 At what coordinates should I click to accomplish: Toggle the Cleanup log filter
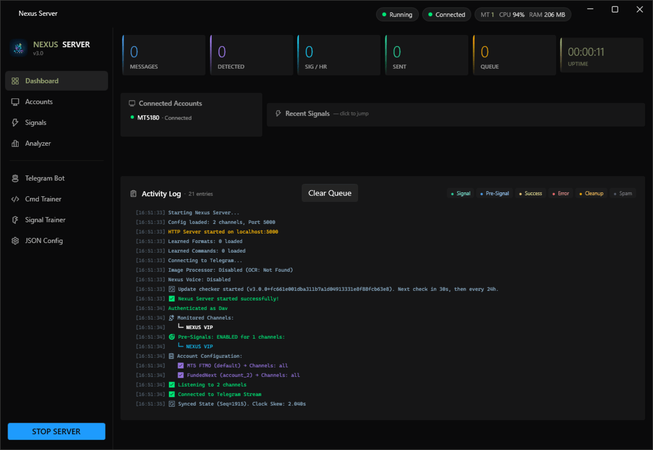point(591,193)
